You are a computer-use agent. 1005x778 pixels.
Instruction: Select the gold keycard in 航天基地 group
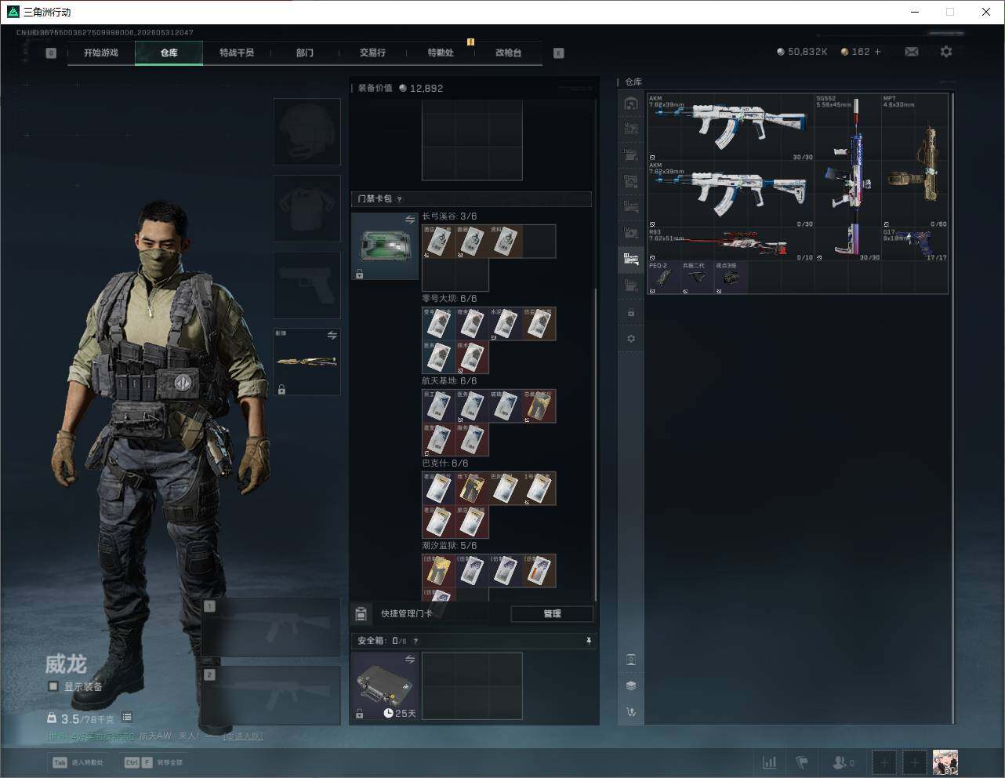tap(539, 406)
